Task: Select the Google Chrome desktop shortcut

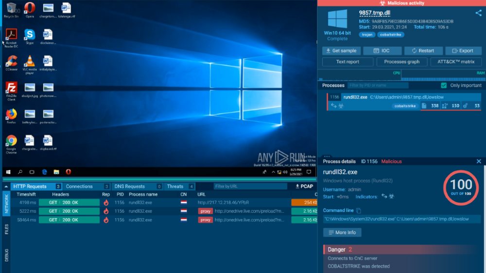Action: 11,144
